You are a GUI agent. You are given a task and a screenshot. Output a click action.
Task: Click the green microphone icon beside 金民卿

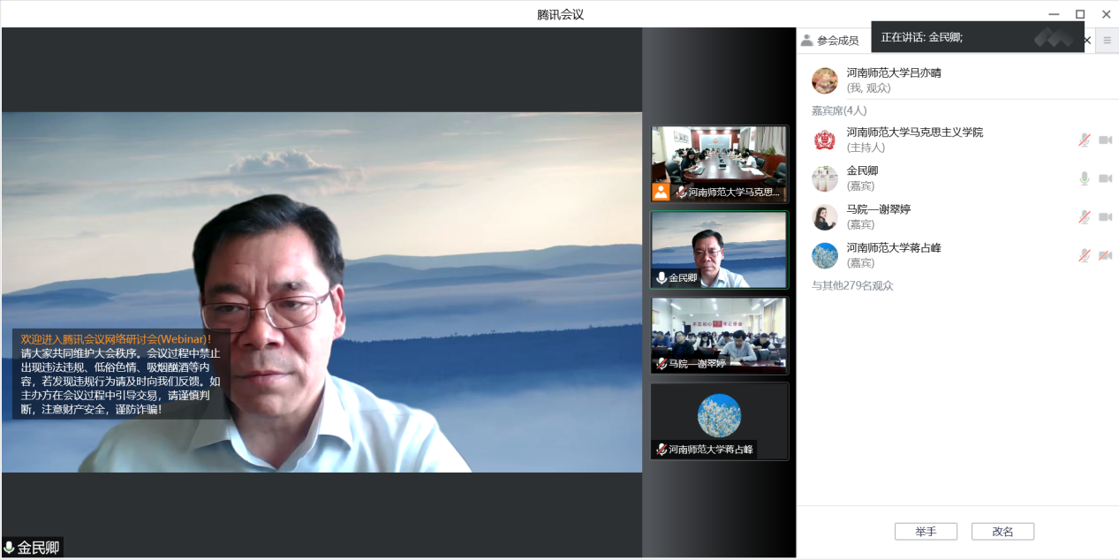(1084, 178)
